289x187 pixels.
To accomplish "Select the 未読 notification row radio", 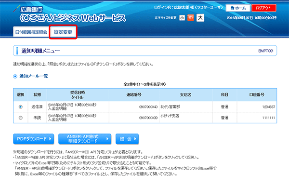I will click(21, 118).
